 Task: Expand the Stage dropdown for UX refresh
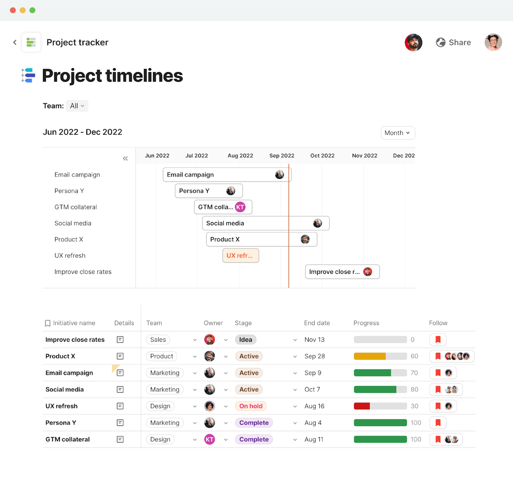[295, 406]
